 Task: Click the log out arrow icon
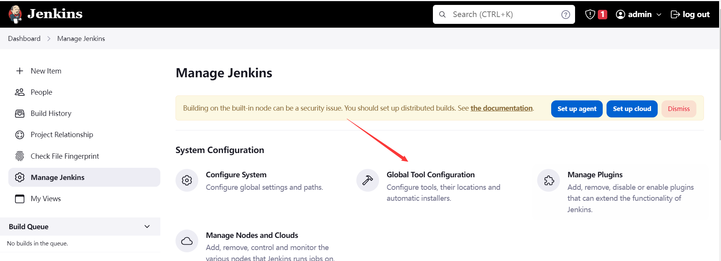[x=675, y=14]
